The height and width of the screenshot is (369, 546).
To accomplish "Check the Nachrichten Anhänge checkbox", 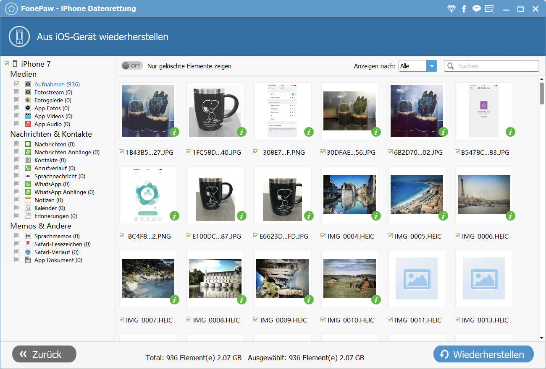I will pyautogui.click(x=17, y=152).
